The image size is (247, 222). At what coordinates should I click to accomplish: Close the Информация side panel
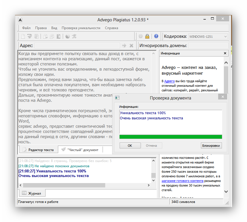click(x=225, y=53)
